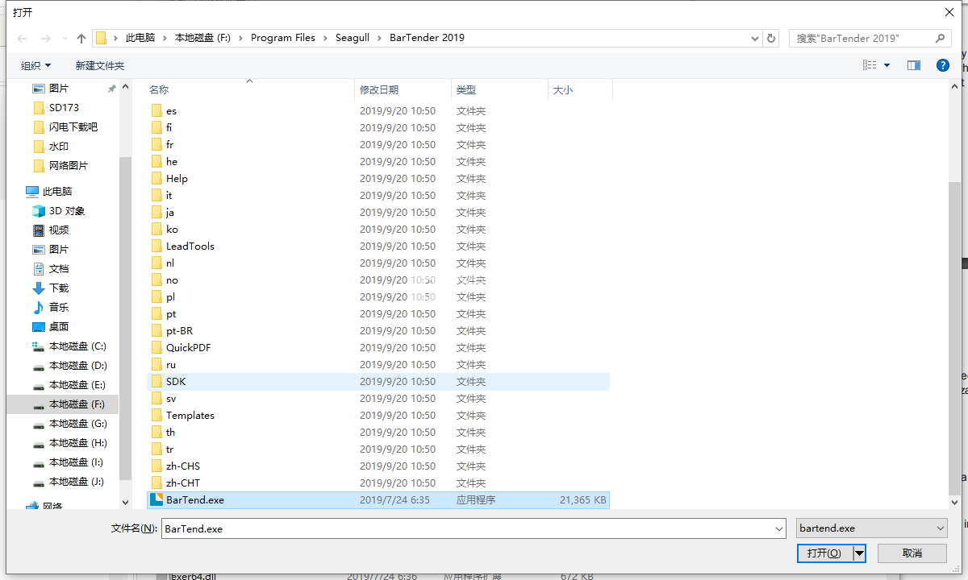Sort files by 大小 column header

click(580, 90)
